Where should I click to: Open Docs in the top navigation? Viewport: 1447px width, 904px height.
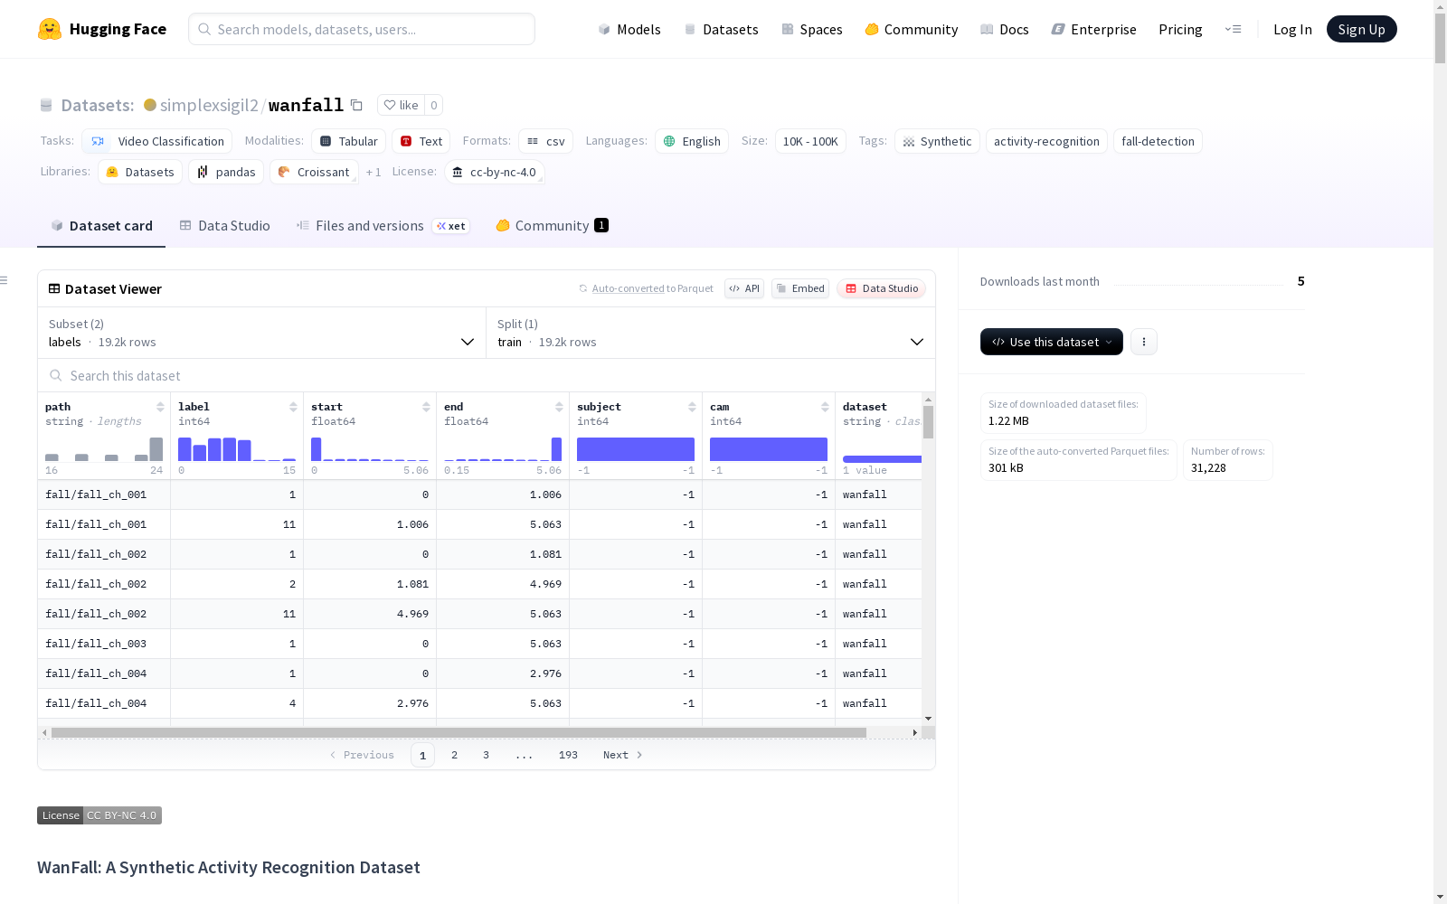(x=1005, y=29)
